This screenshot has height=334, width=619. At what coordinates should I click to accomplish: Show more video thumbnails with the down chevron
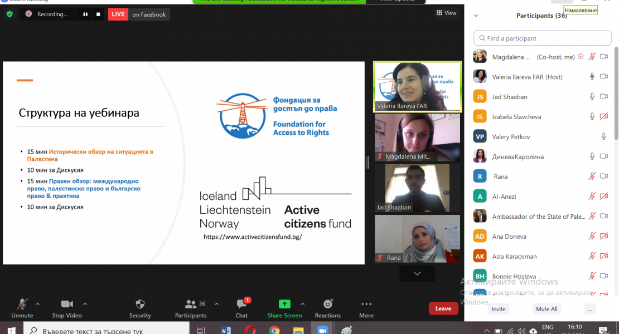click(x=417, y=273)
